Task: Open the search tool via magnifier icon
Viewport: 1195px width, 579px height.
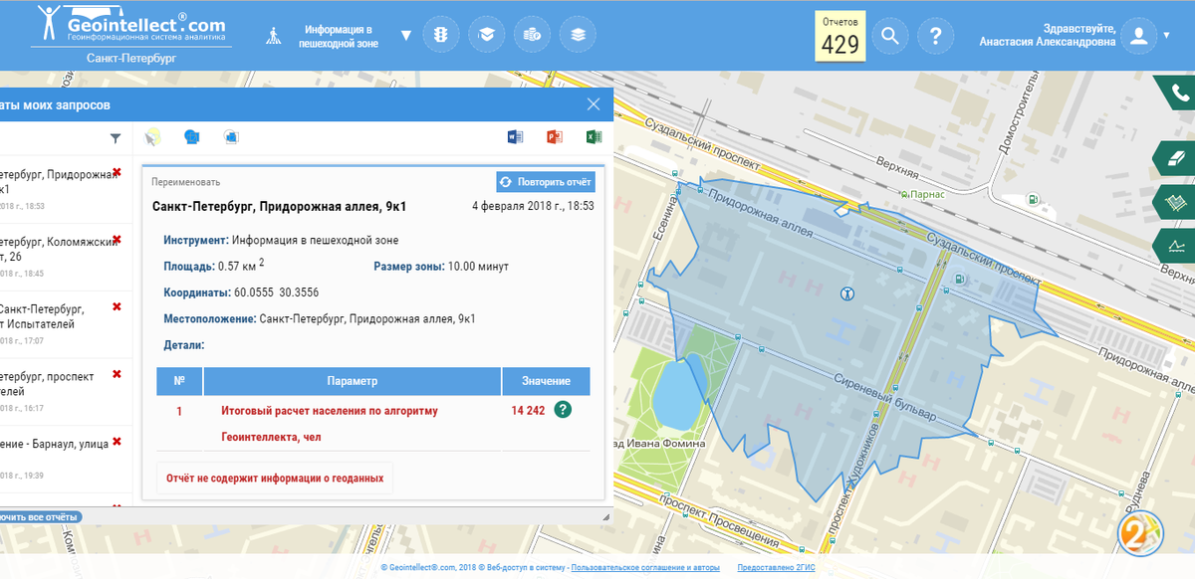Action: 890,36
